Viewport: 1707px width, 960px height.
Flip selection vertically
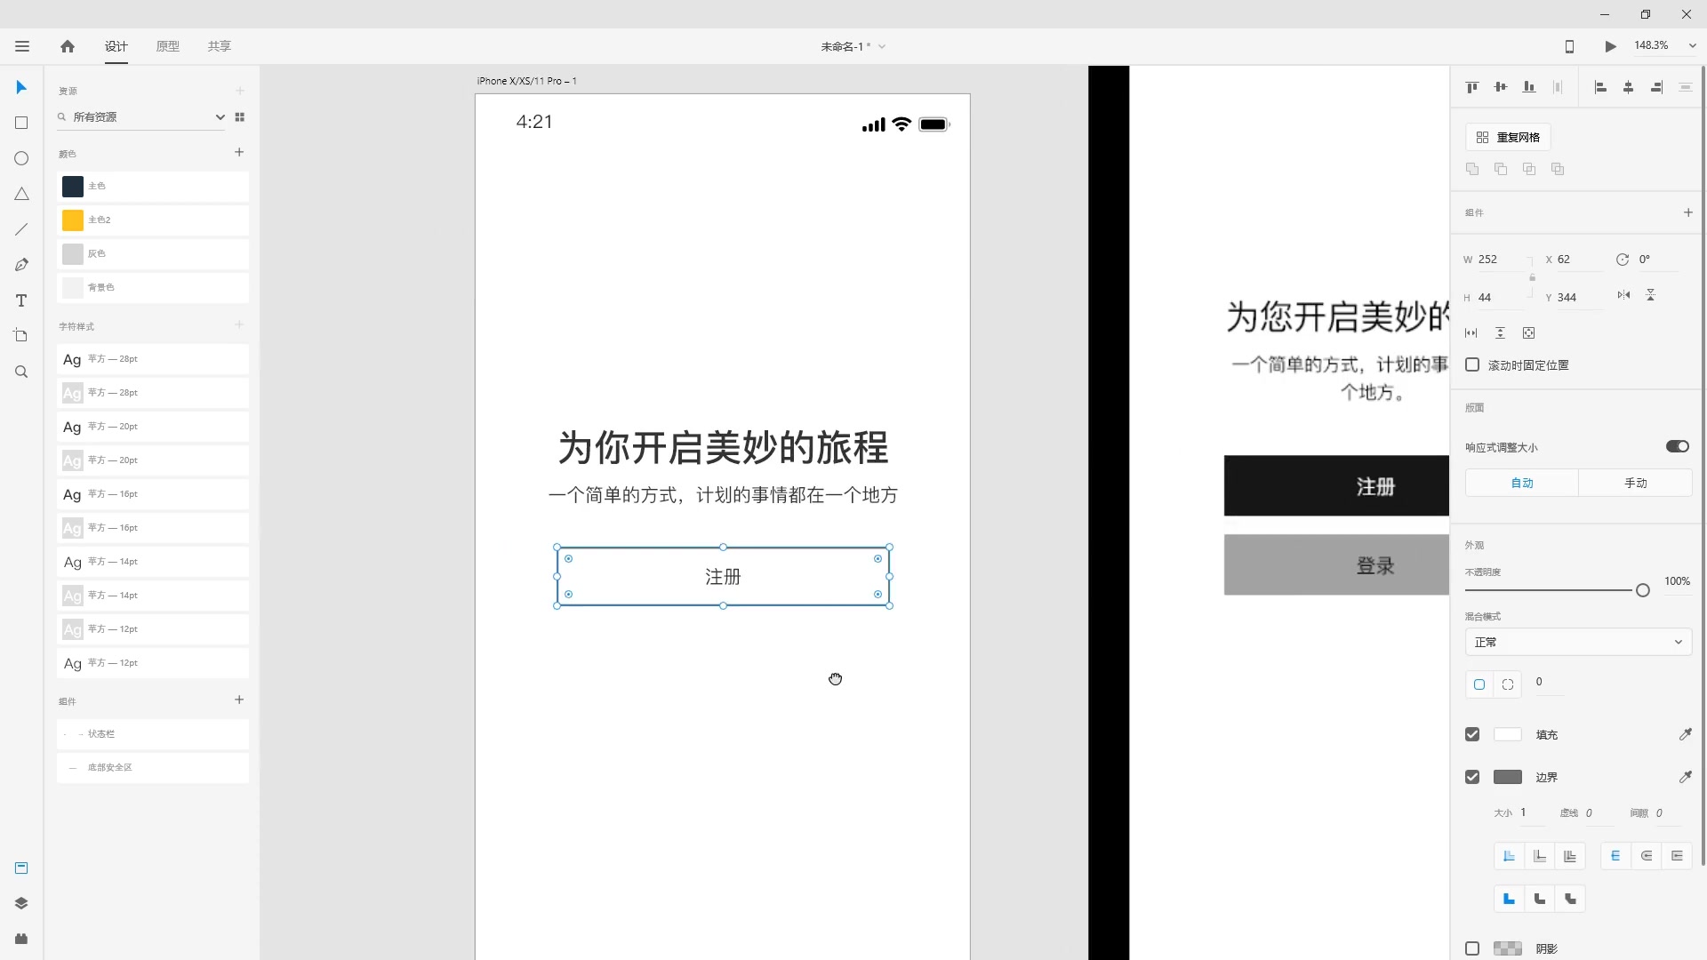1650,295
